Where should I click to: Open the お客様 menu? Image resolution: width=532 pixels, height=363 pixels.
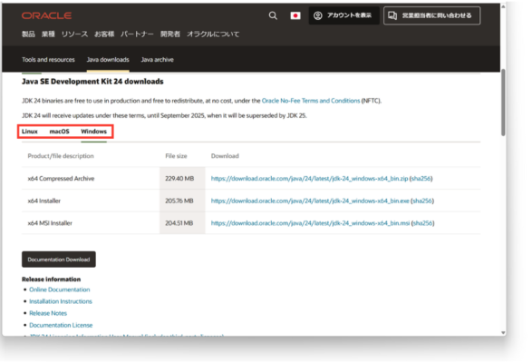click(104, 34)
